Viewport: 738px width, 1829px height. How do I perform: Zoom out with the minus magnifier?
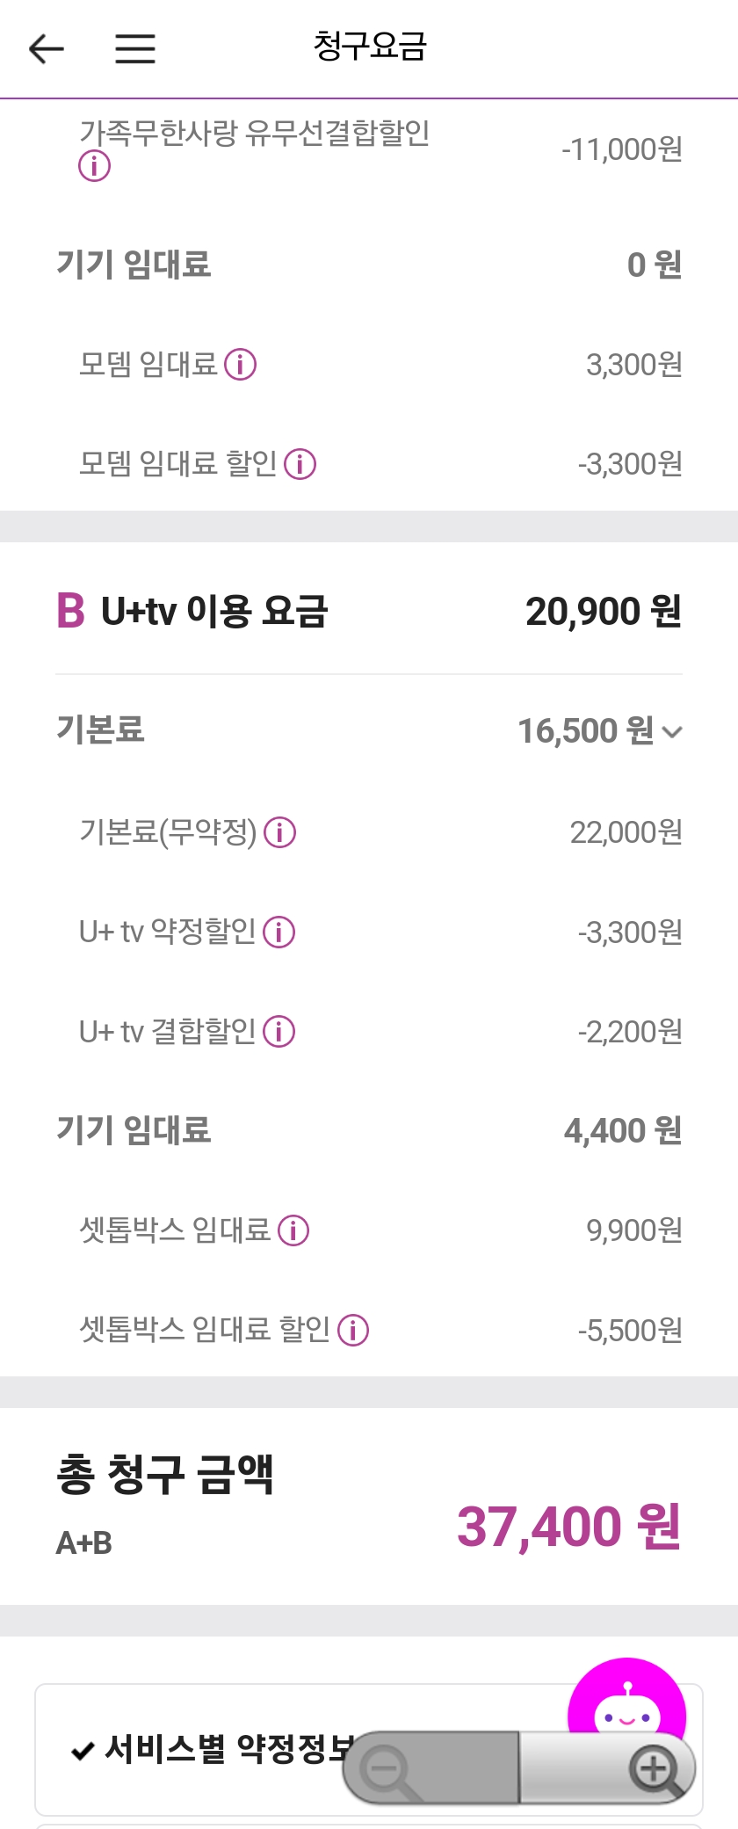(430, 1767)
